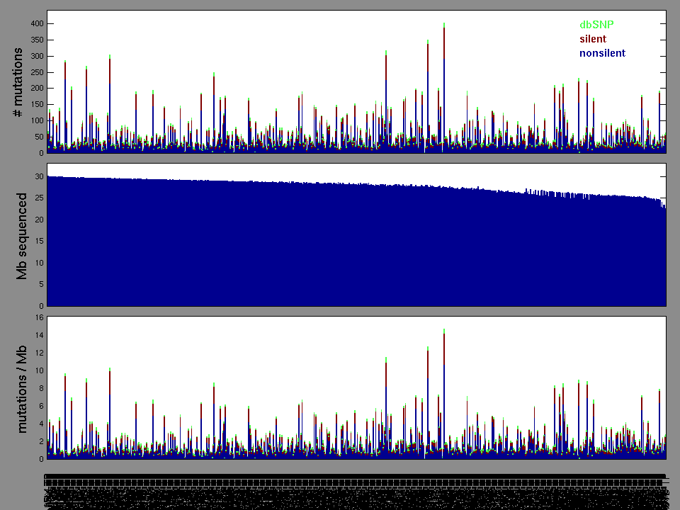Screen dimensions: 680x510
Task: Click the sample name labels along the x-axis
Action: [354, 490]
